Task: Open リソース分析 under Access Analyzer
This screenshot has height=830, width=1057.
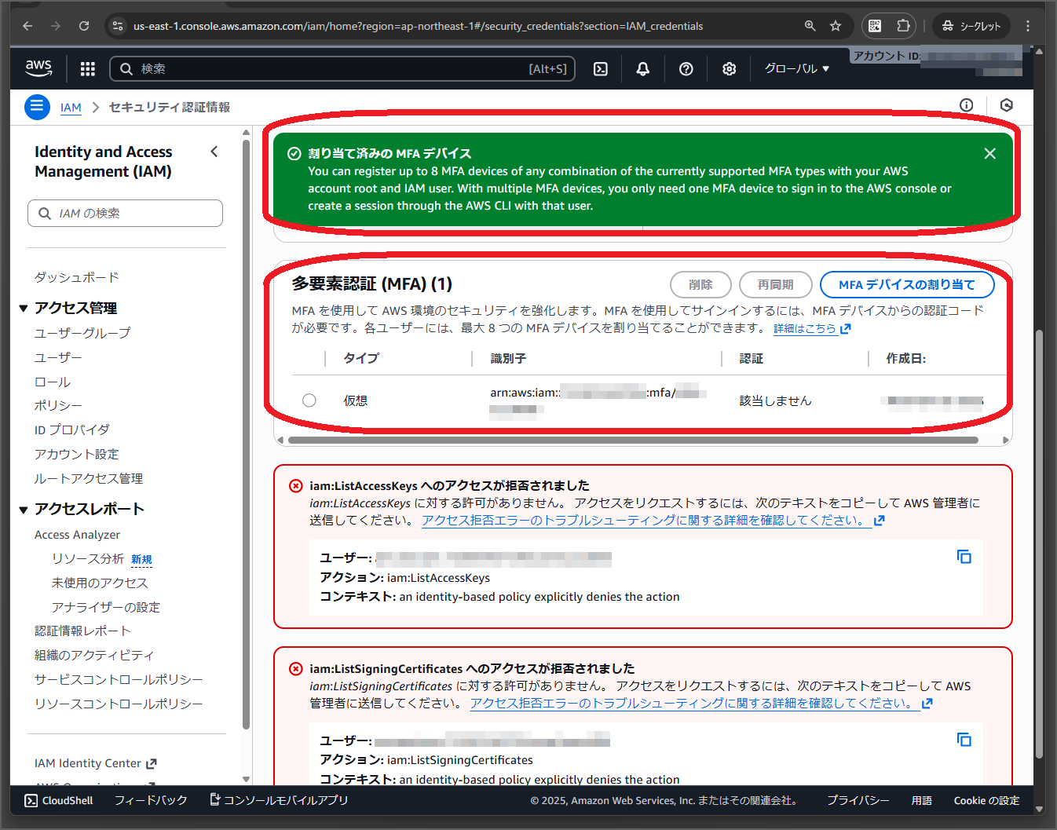Action: tap(88, 558)
